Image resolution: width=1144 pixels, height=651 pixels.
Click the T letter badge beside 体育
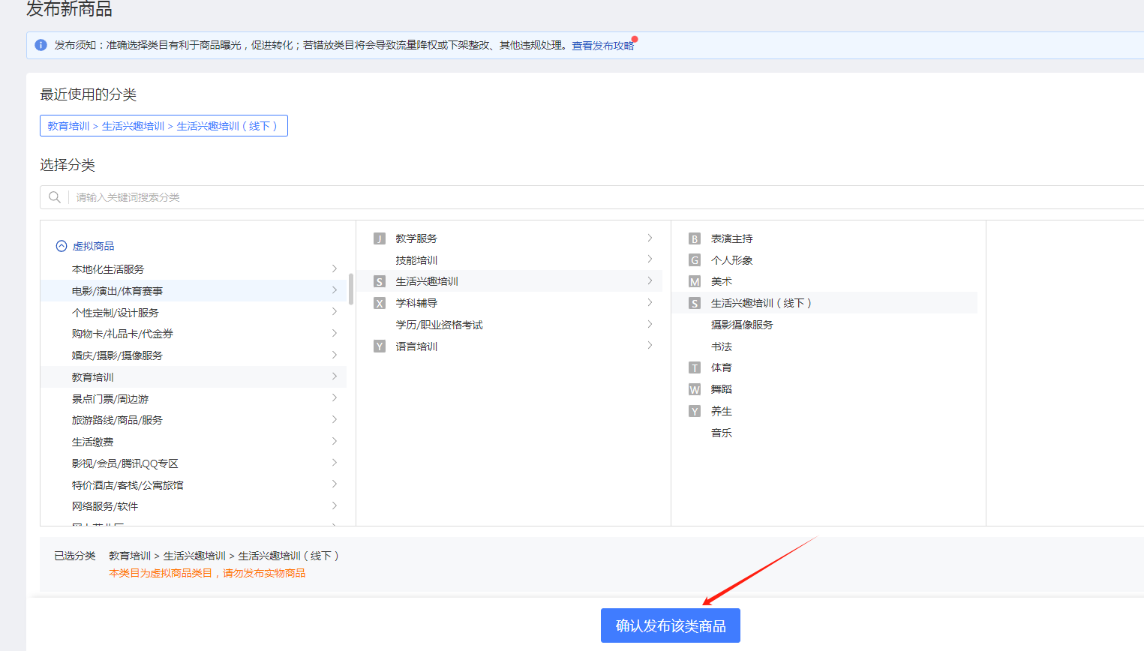click(x=695, y=367)
